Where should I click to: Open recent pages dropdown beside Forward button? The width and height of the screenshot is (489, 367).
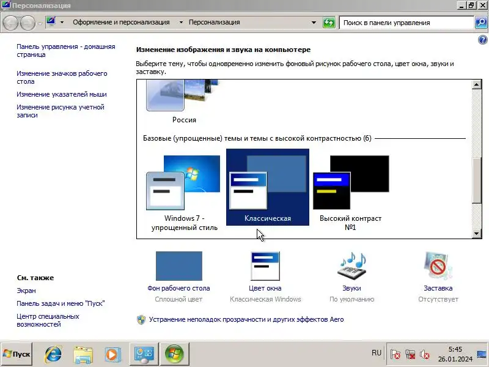coord(40,23)
